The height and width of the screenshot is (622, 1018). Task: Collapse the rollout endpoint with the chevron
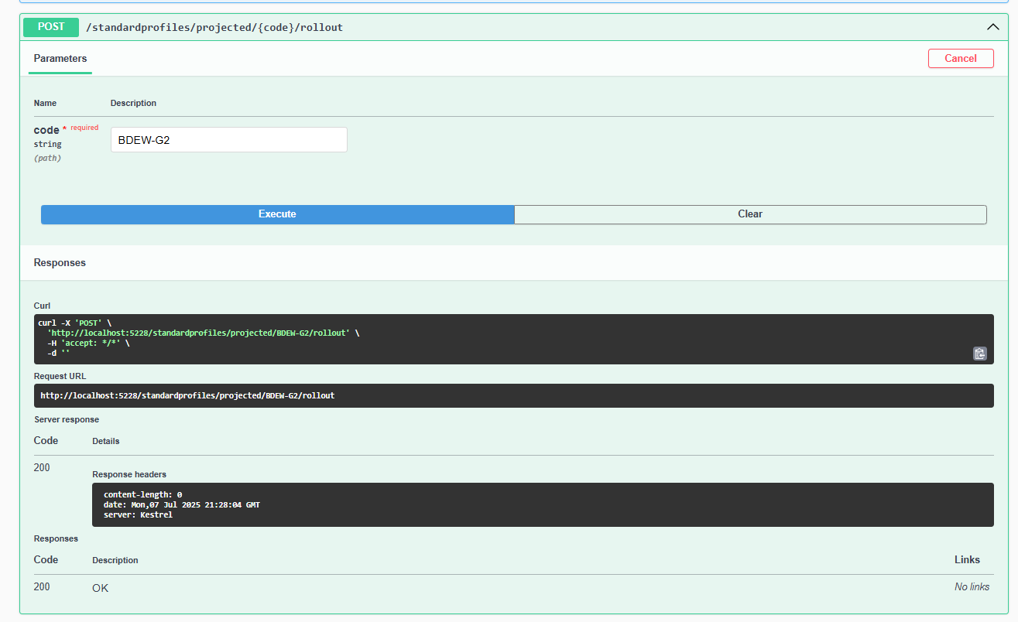click(x=992, y=27)
